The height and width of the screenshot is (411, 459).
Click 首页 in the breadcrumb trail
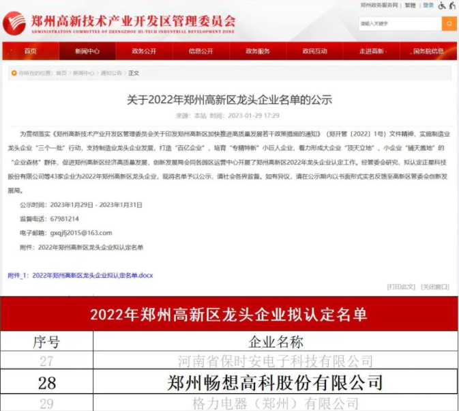click(61, 73)
